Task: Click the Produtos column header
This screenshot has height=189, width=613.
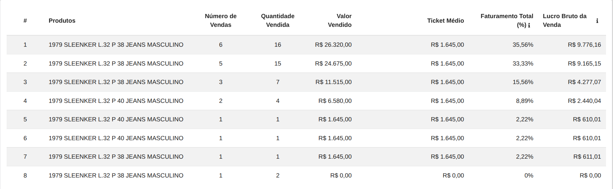Action: pos(62,21)
